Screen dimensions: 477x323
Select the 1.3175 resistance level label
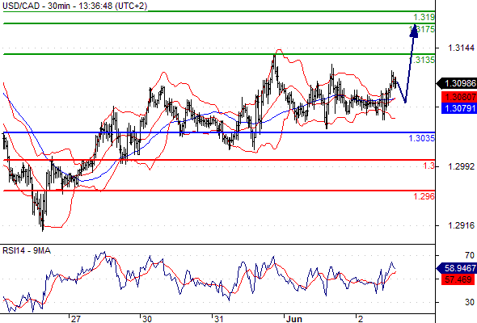pos(422,29)
